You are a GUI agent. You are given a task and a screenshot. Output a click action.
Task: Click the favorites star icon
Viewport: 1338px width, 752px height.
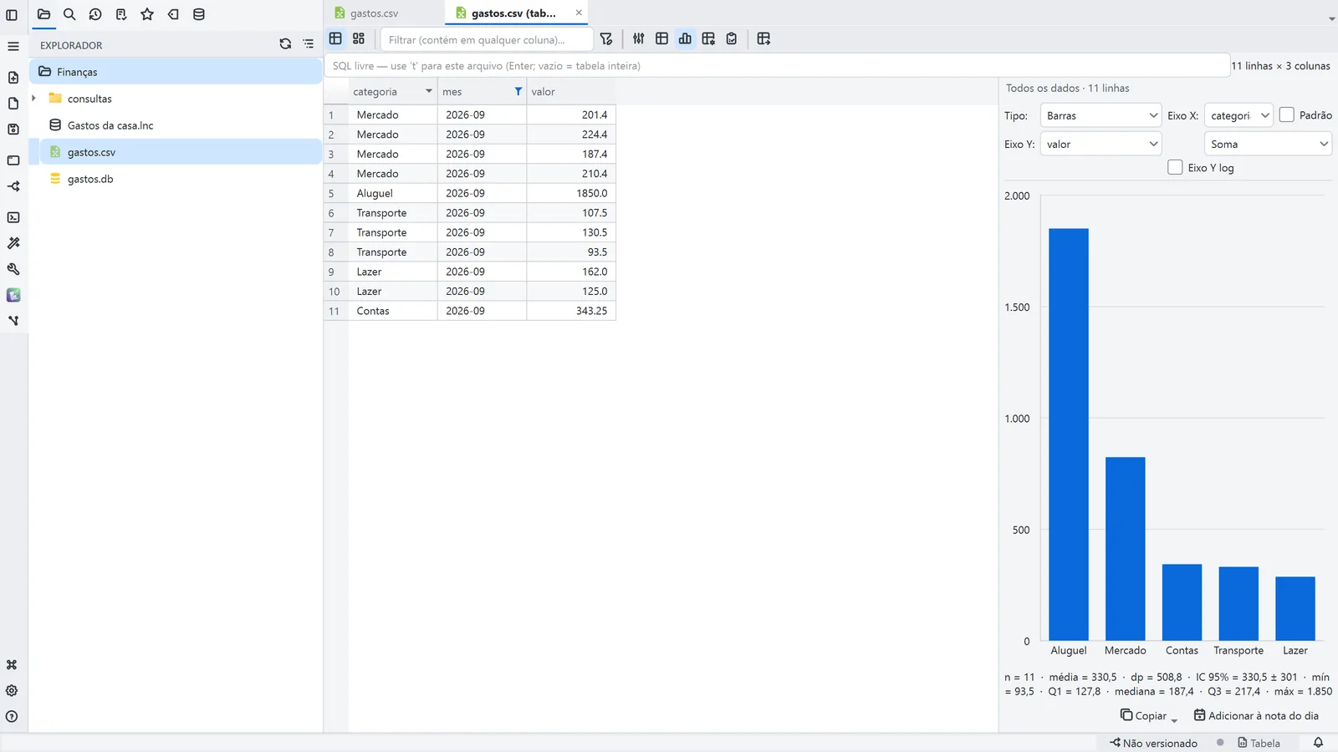pyautogui.click(x=147, y=14)
